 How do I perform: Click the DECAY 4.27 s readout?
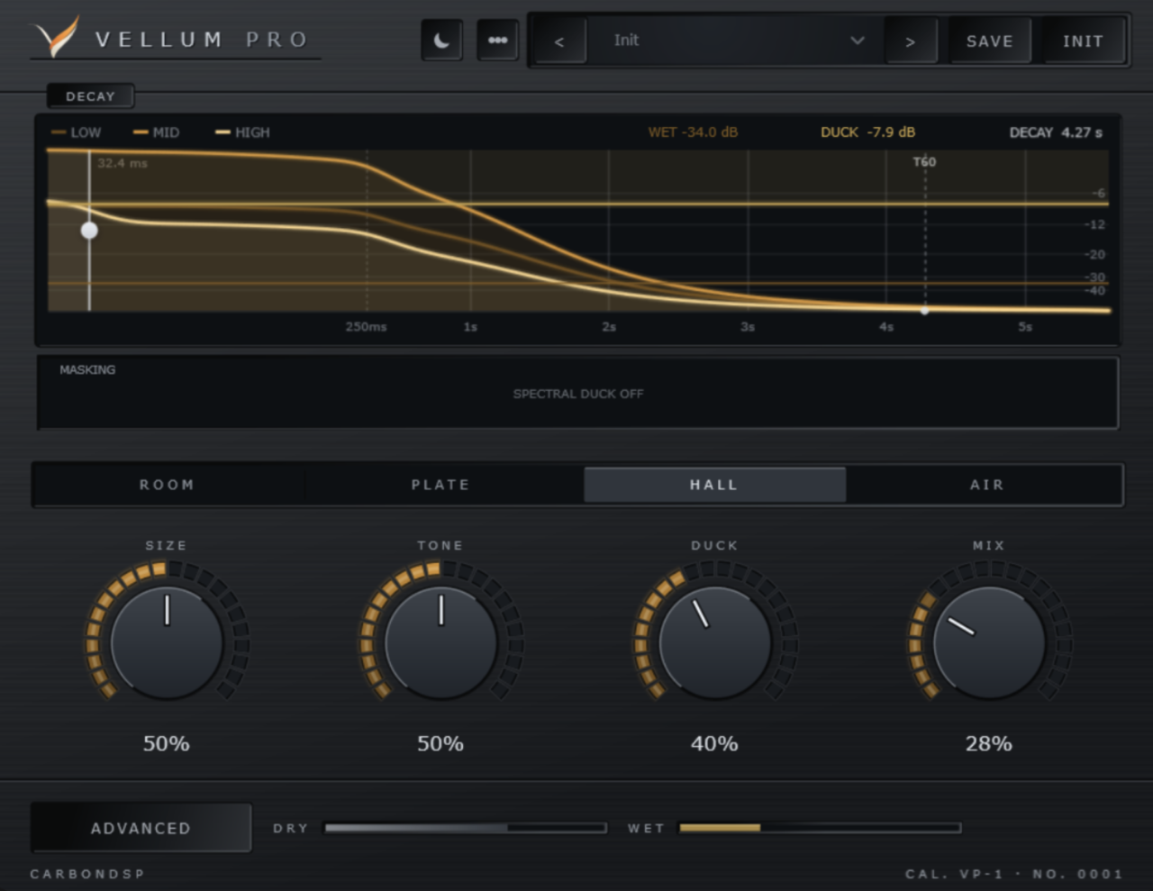click(x=1056, y=132)
